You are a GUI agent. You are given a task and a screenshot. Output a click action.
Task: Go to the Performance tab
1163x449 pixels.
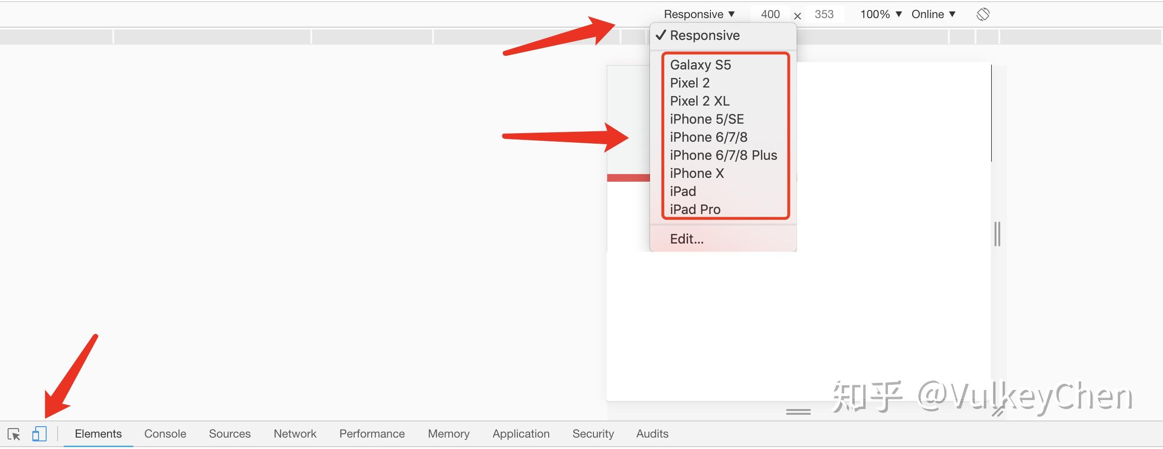point(372,434)
